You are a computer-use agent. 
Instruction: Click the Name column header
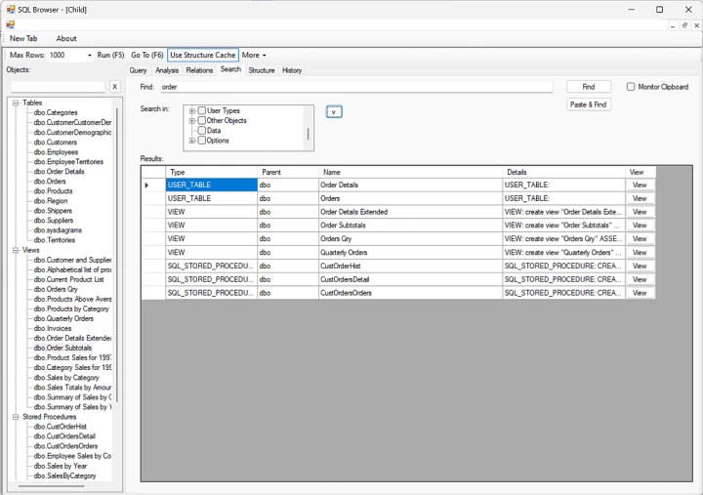click(410, 172)
